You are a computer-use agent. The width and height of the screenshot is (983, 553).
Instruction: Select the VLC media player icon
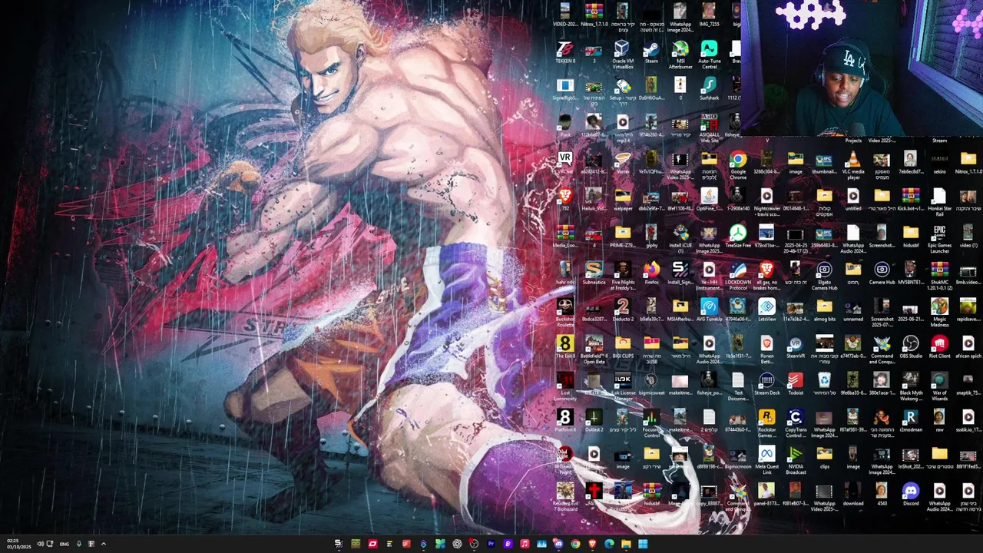(x=852, y=165)
